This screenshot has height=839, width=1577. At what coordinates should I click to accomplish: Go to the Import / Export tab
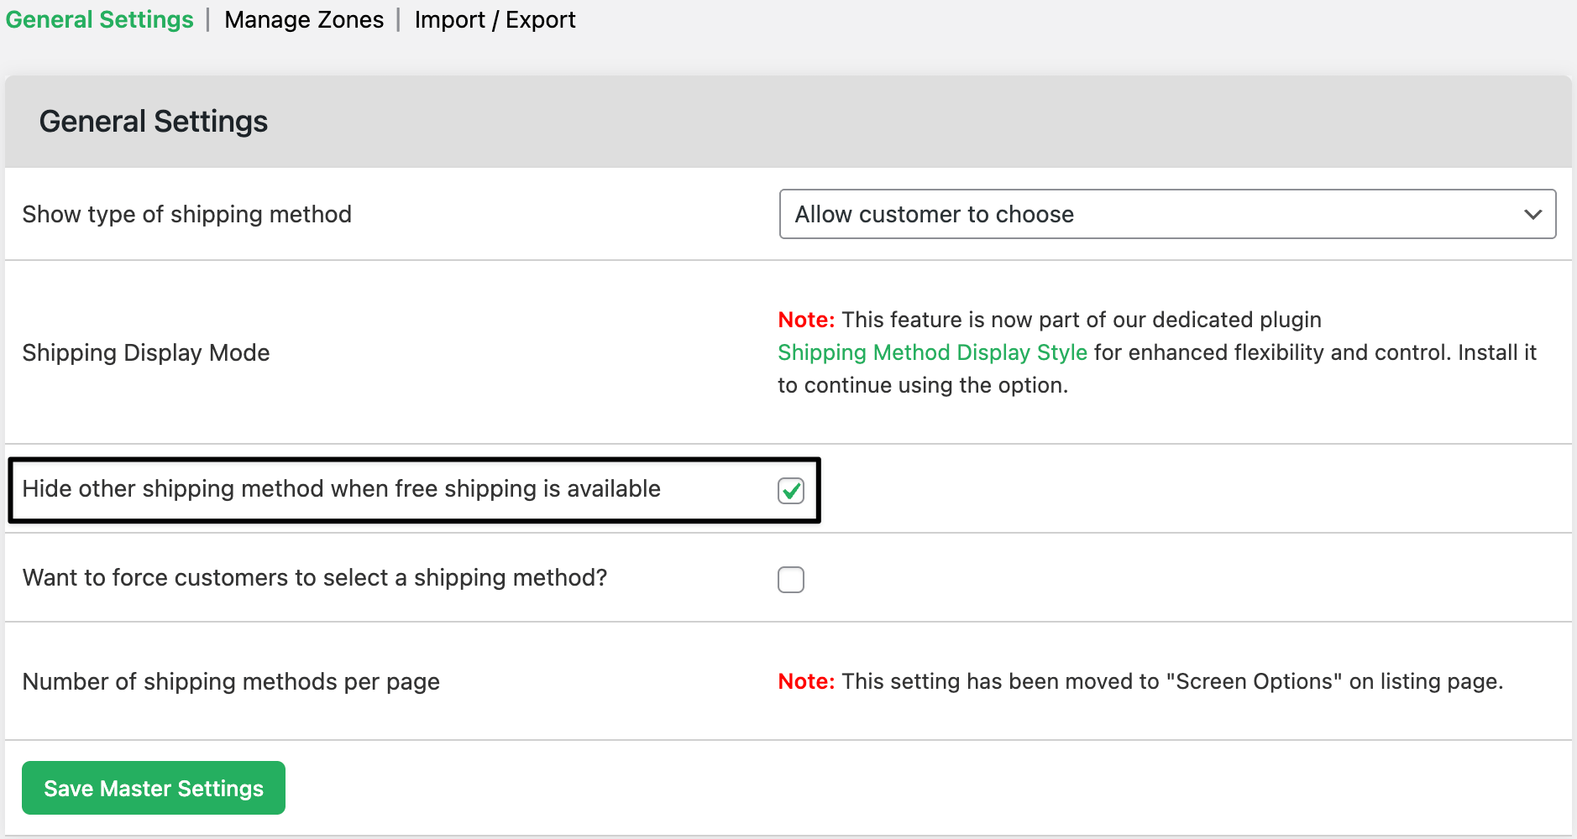coord(495,19)
